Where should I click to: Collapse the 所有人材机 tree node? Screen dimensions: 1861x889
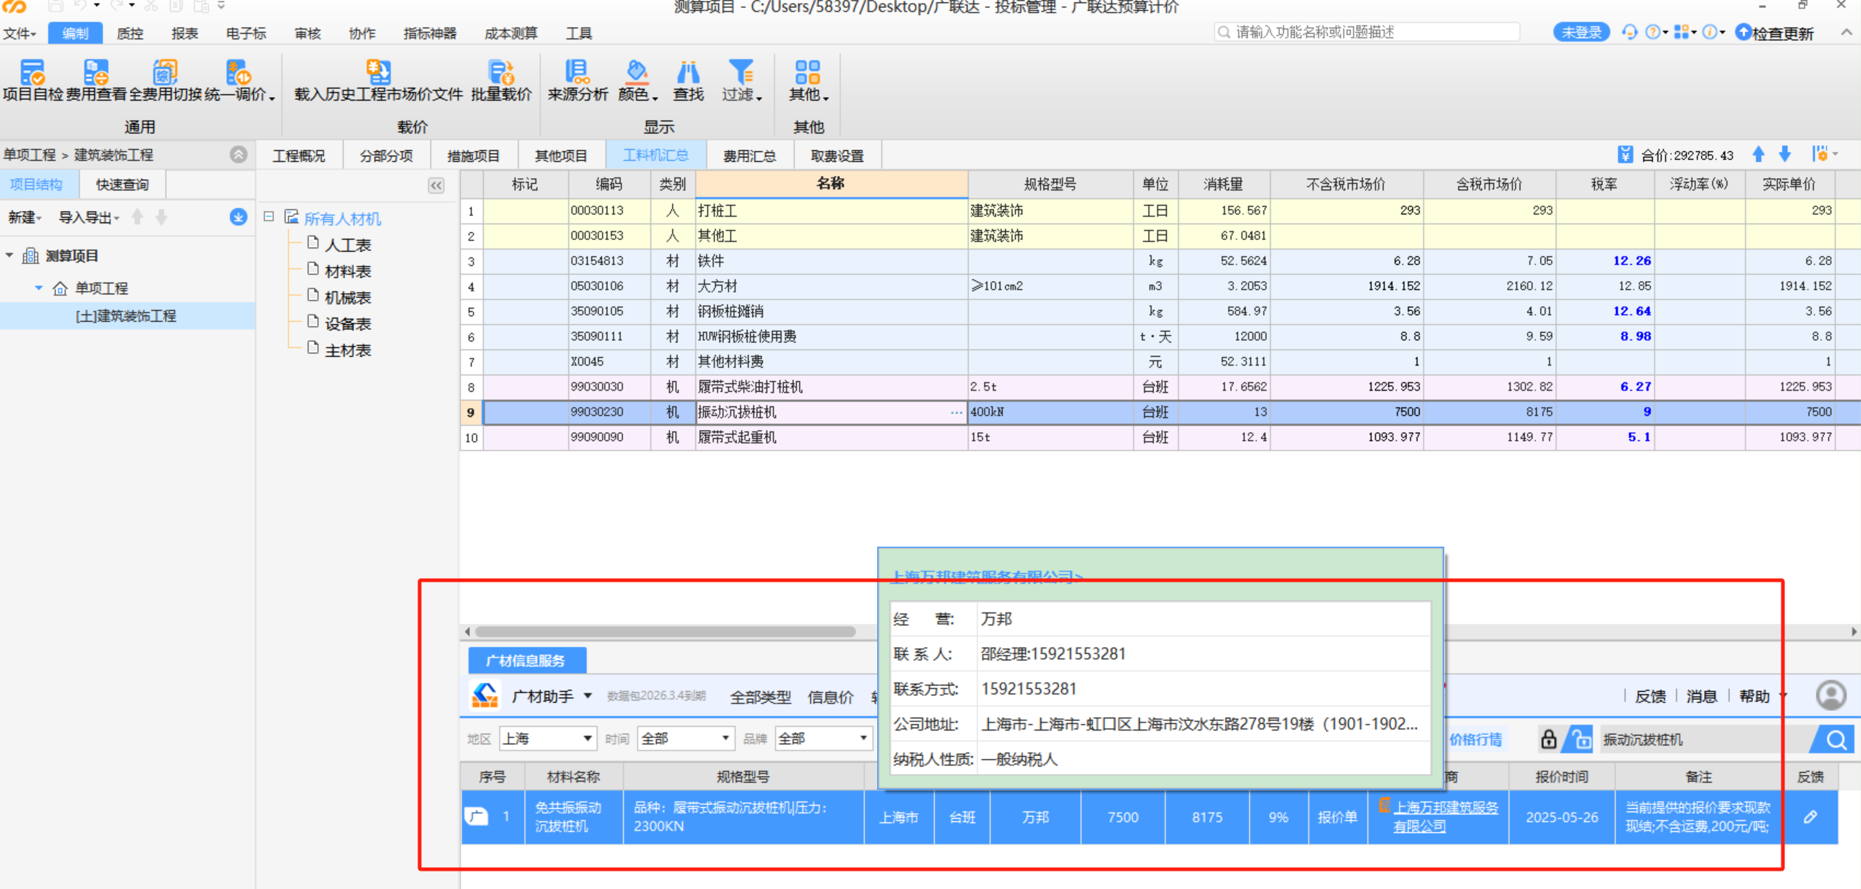(269, 217)
